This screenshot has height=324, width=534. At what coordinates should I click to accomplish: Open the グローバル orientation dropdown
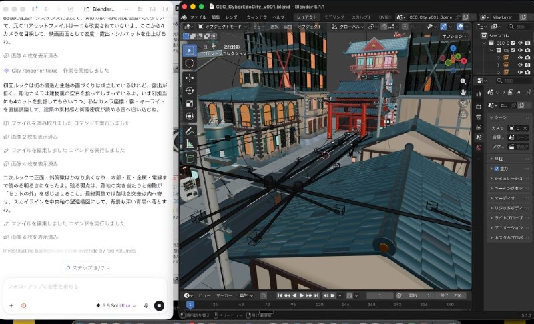(348, 27)
